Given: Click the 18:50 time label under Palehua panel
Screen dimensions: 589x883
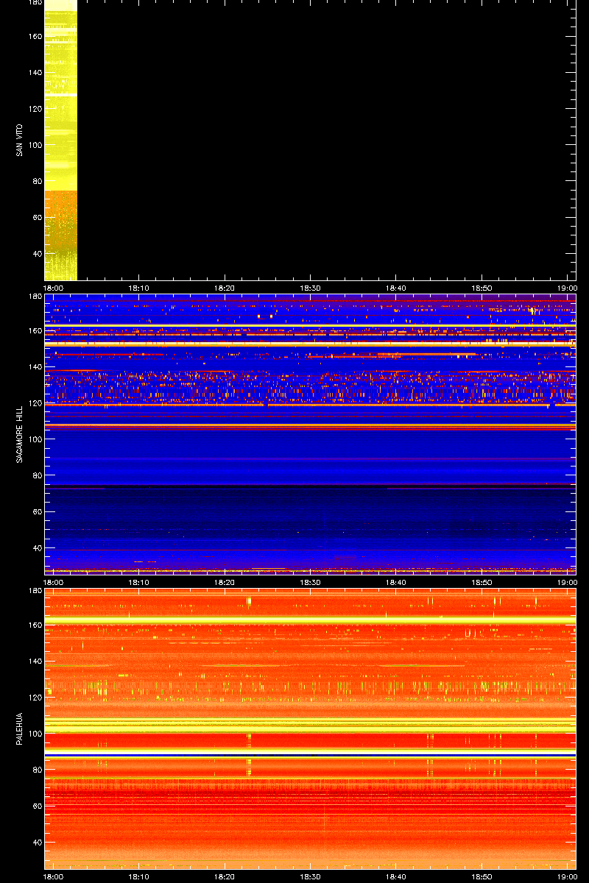Looking at the screenshot, I should click(482, 877).
